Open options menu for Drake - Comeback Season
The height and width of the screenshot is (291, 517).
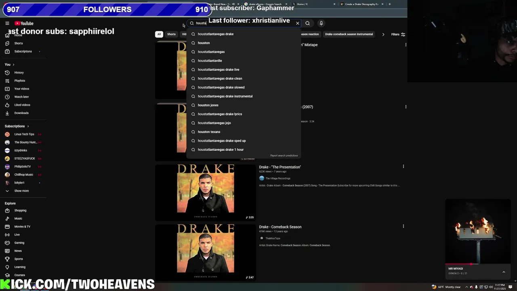pos(403,226)
